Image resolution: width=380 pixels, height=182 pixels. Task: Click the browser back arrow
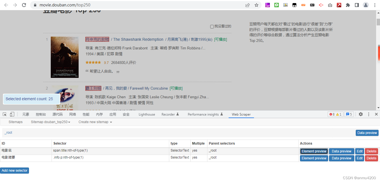click(x=6, y=5)
